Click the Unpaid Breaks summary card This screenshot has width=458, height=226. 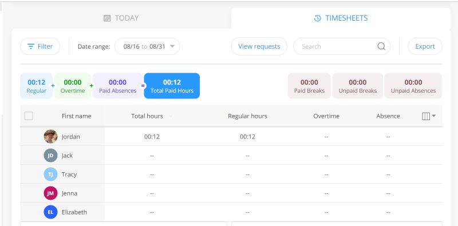357,86
